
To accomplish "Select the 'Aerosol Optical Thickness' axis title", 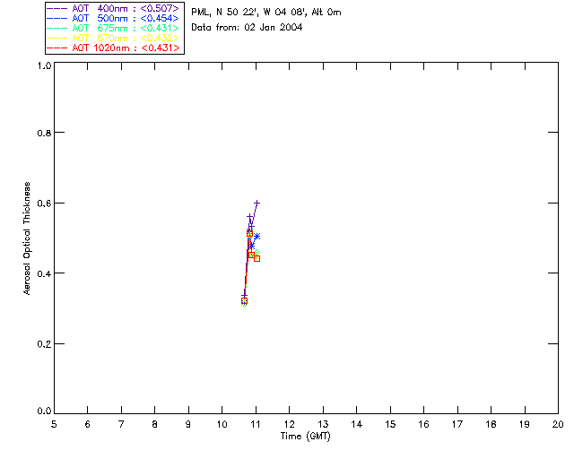I will (x=27, y=238).
